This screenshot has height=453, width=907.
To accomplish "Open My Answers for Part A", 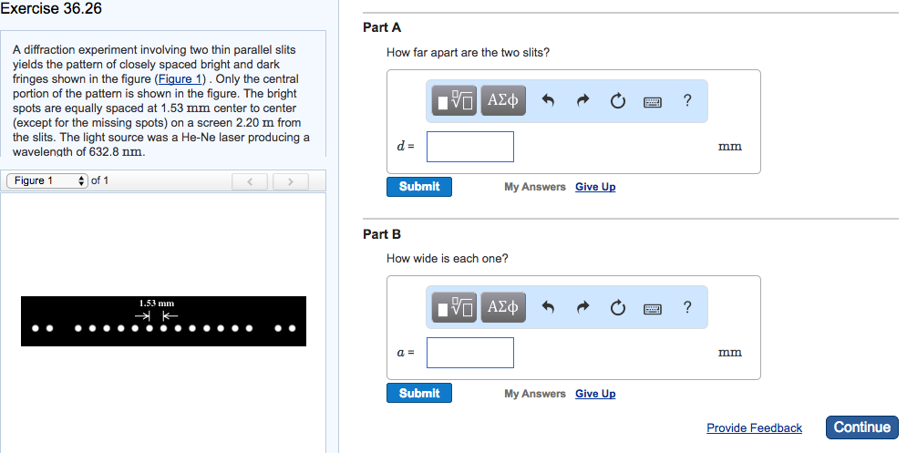I will click(x=535, y=187).
